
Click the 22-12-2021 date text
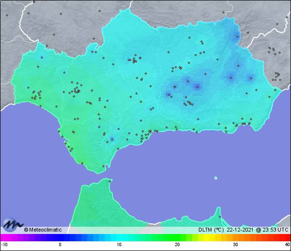(x=240, y=230)
